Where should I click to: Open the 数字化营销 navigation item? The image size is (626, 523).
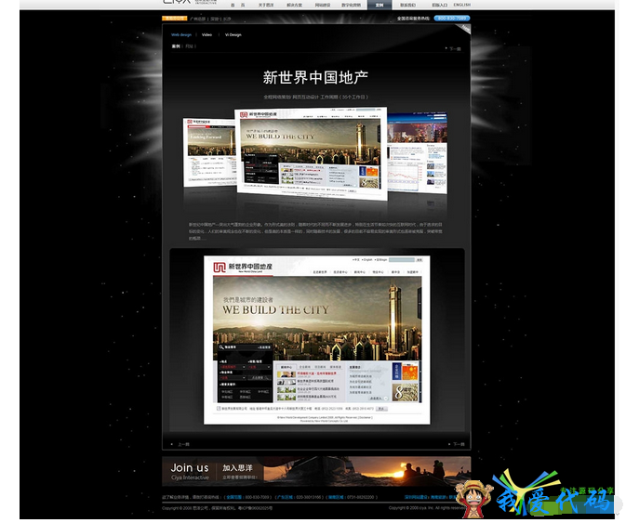tap(351, 5)
